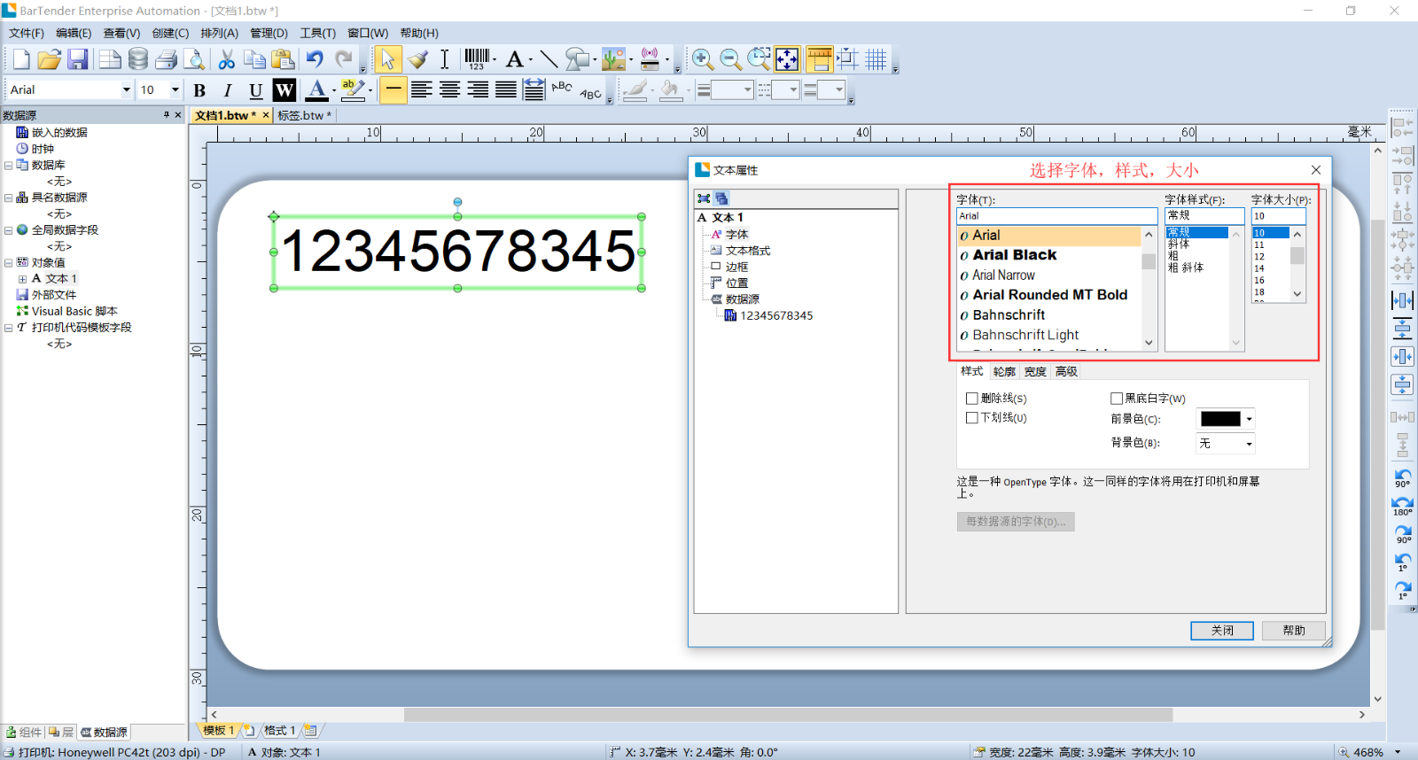Click the barcode creation tool icon

478,59
